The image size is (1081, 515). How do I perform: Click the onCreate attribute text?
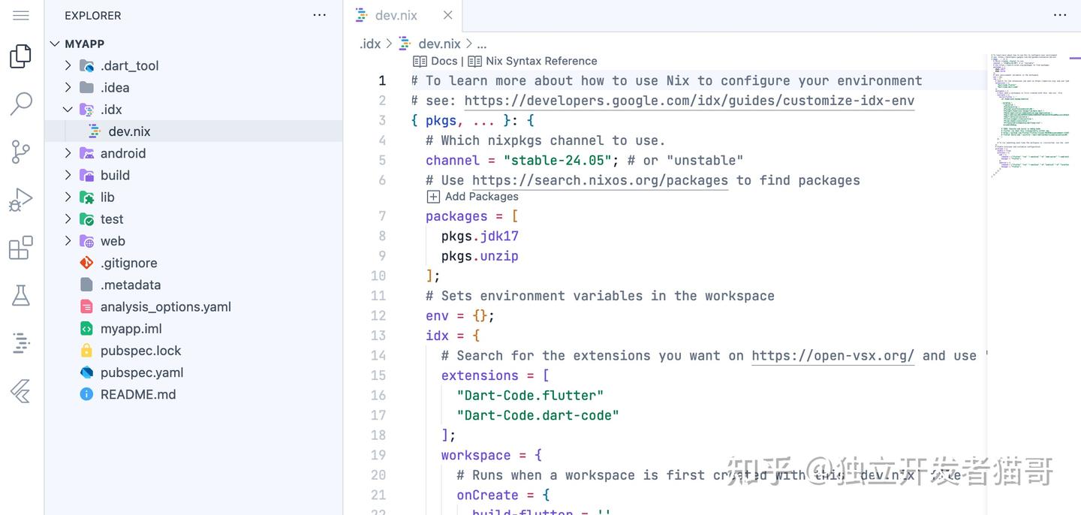click(487, 495)
